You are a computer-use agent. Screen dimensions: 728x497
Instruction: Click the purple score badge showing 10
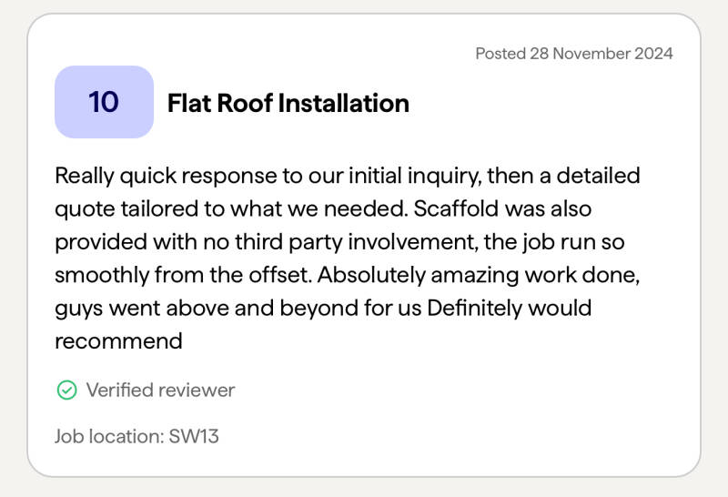point(104,102)
